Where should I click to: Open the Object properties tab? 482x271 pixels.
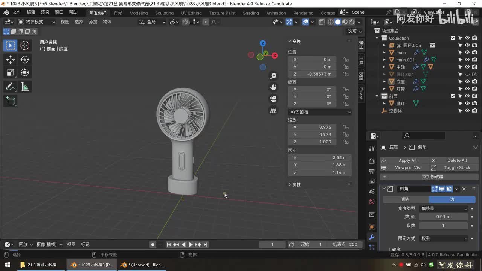click(x=372, y=227)
